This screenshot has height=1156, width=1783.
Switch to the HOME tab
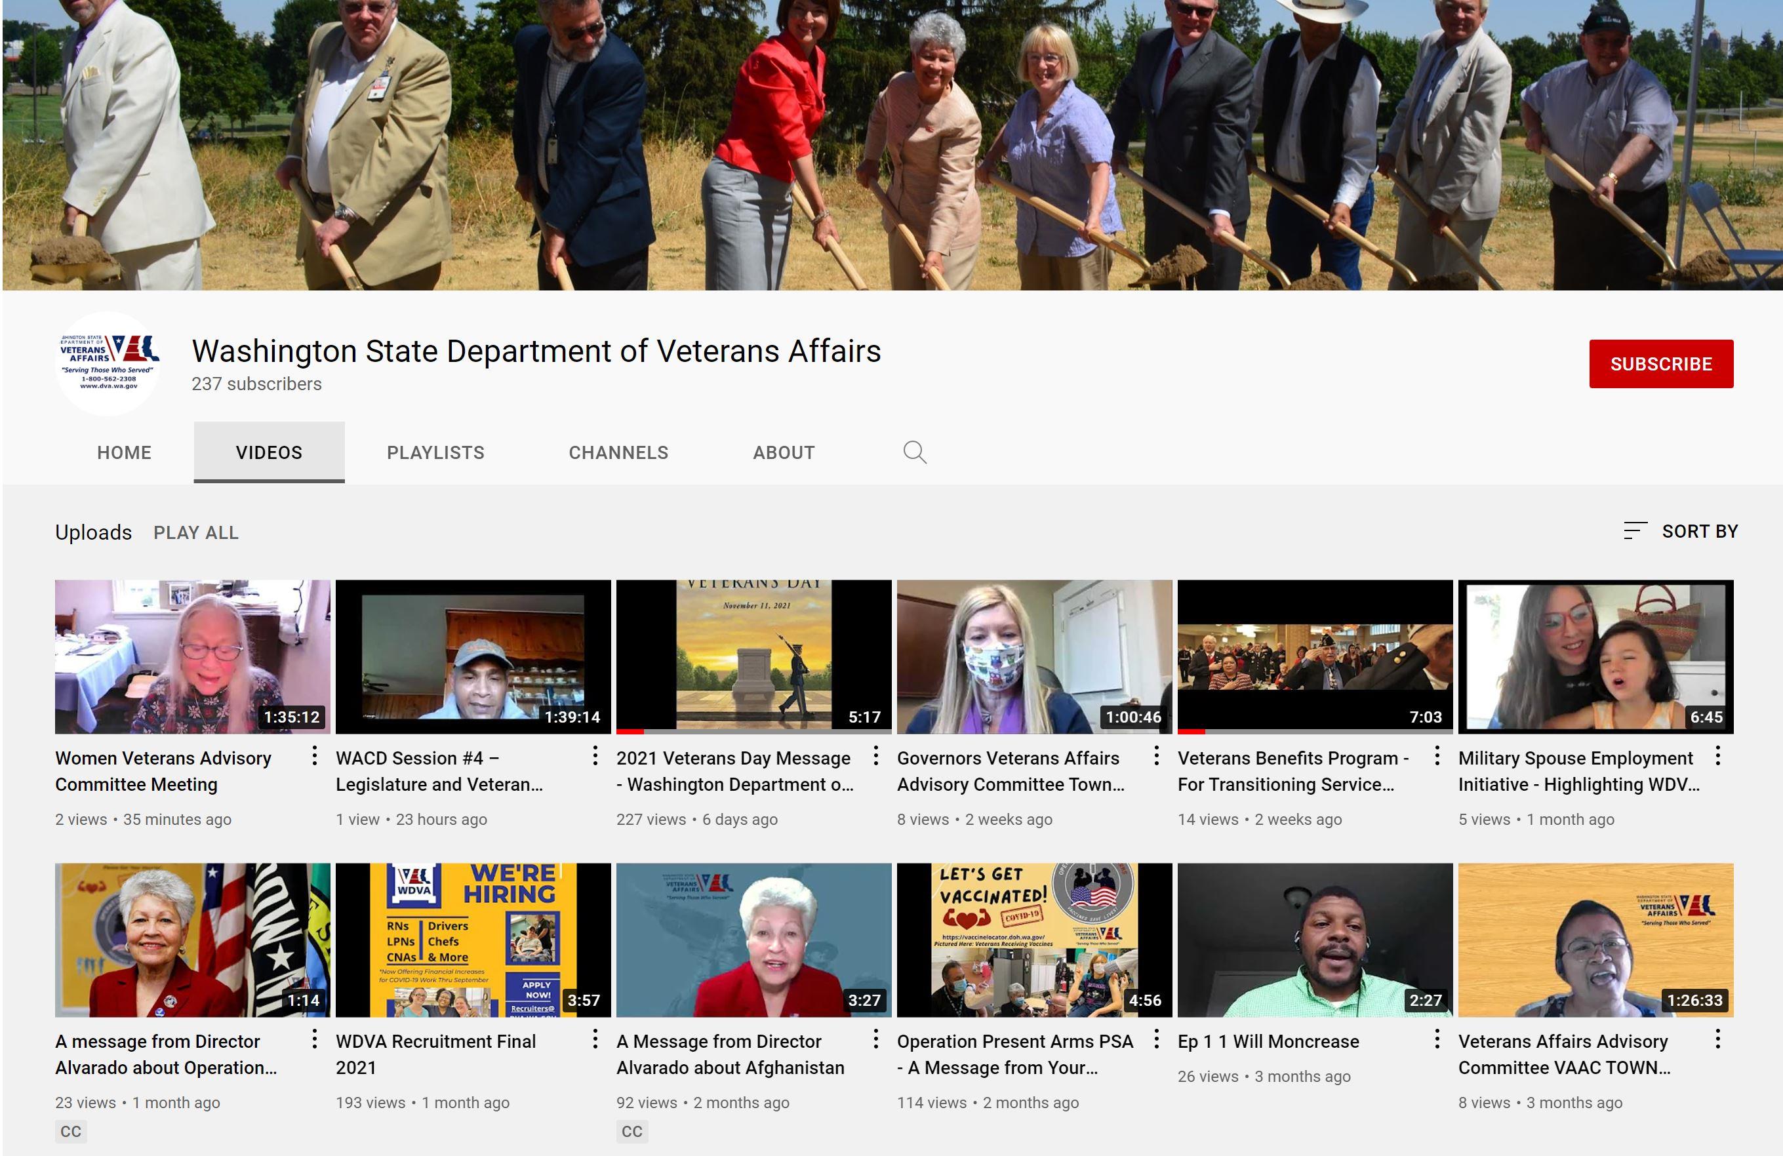pyautogui.click(x=125, y=452)
